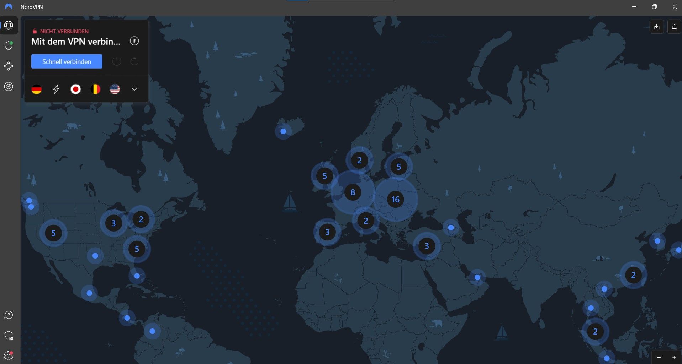Select the Colombia server dot
This screenshot has width=682, height=364.
click(x=152, y=331)
